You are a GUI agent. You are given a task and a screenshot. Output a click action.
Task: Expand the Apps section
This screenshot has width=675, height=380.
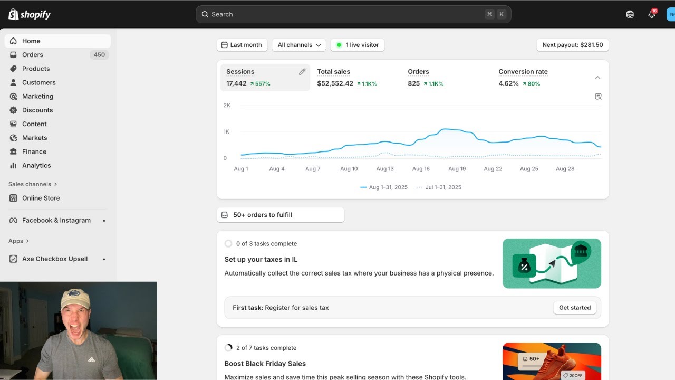coord(18,241)
